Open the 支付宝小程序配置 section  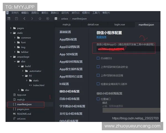tap(71, 114)
